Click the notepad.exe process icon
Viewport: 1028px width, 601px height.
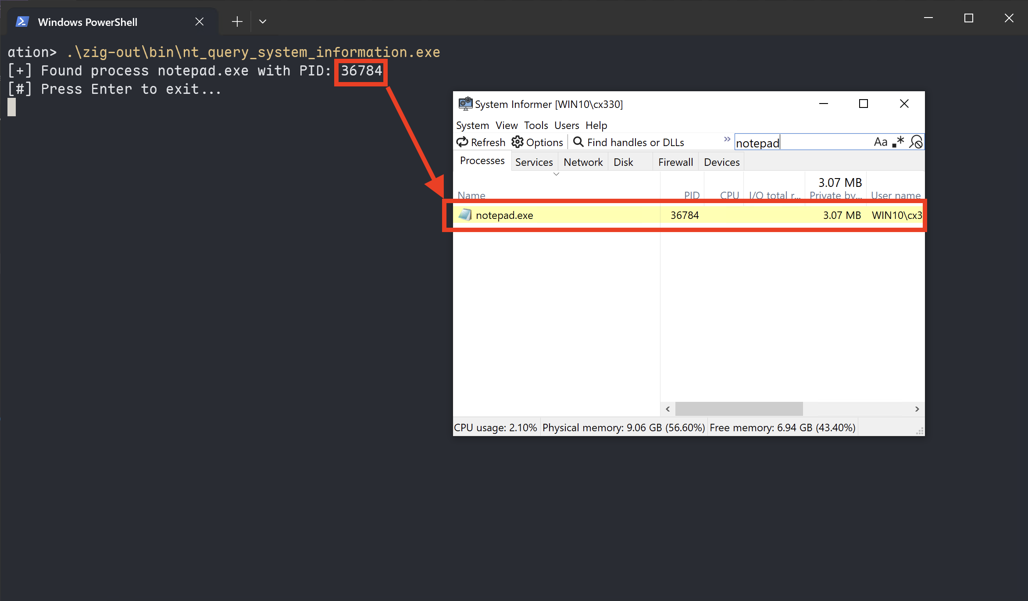tap(465, 215)
